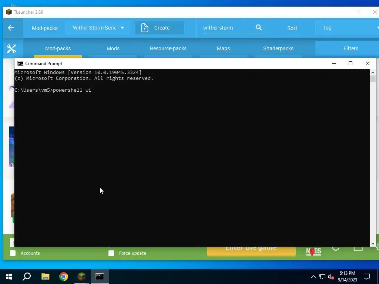Maximize the Command Prompt window

coord(351,63)
